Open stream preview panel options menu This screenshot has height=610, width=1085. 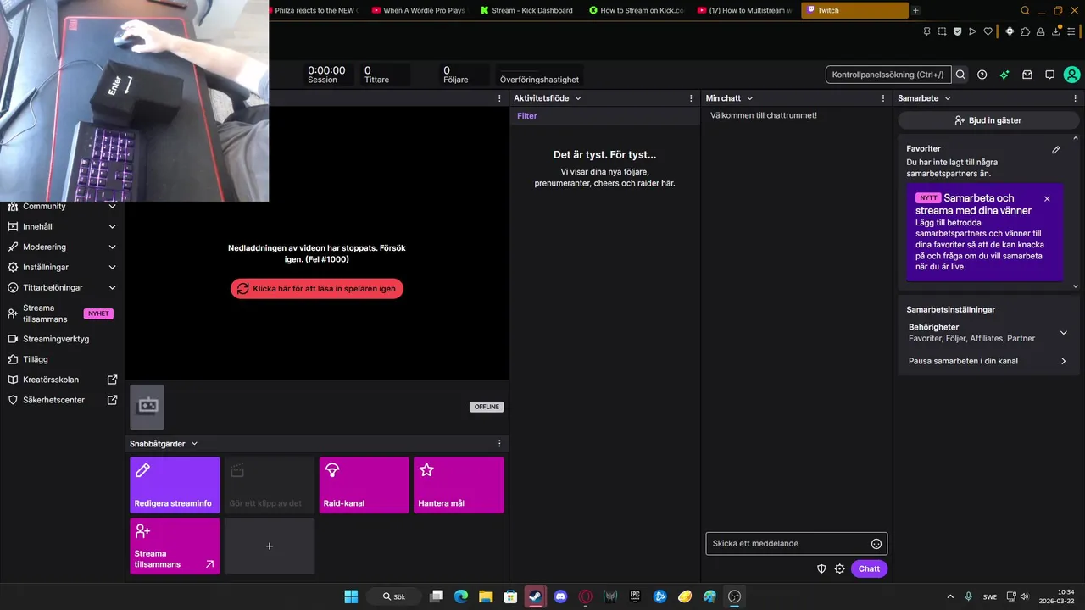(x=499, y=98)
